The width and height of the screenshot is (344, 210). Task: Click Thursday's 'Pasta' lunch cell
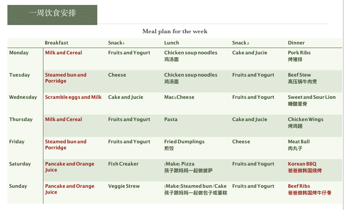171,119
